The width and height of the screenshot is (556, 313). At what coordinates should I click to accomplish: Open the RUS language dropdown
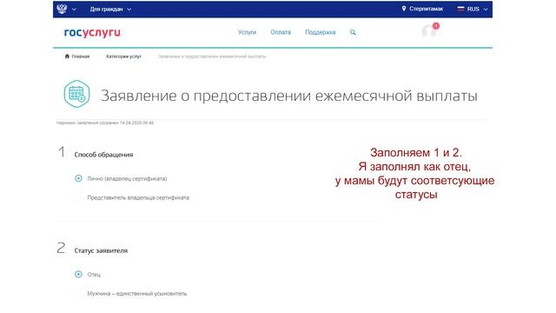tap(477, 10)
